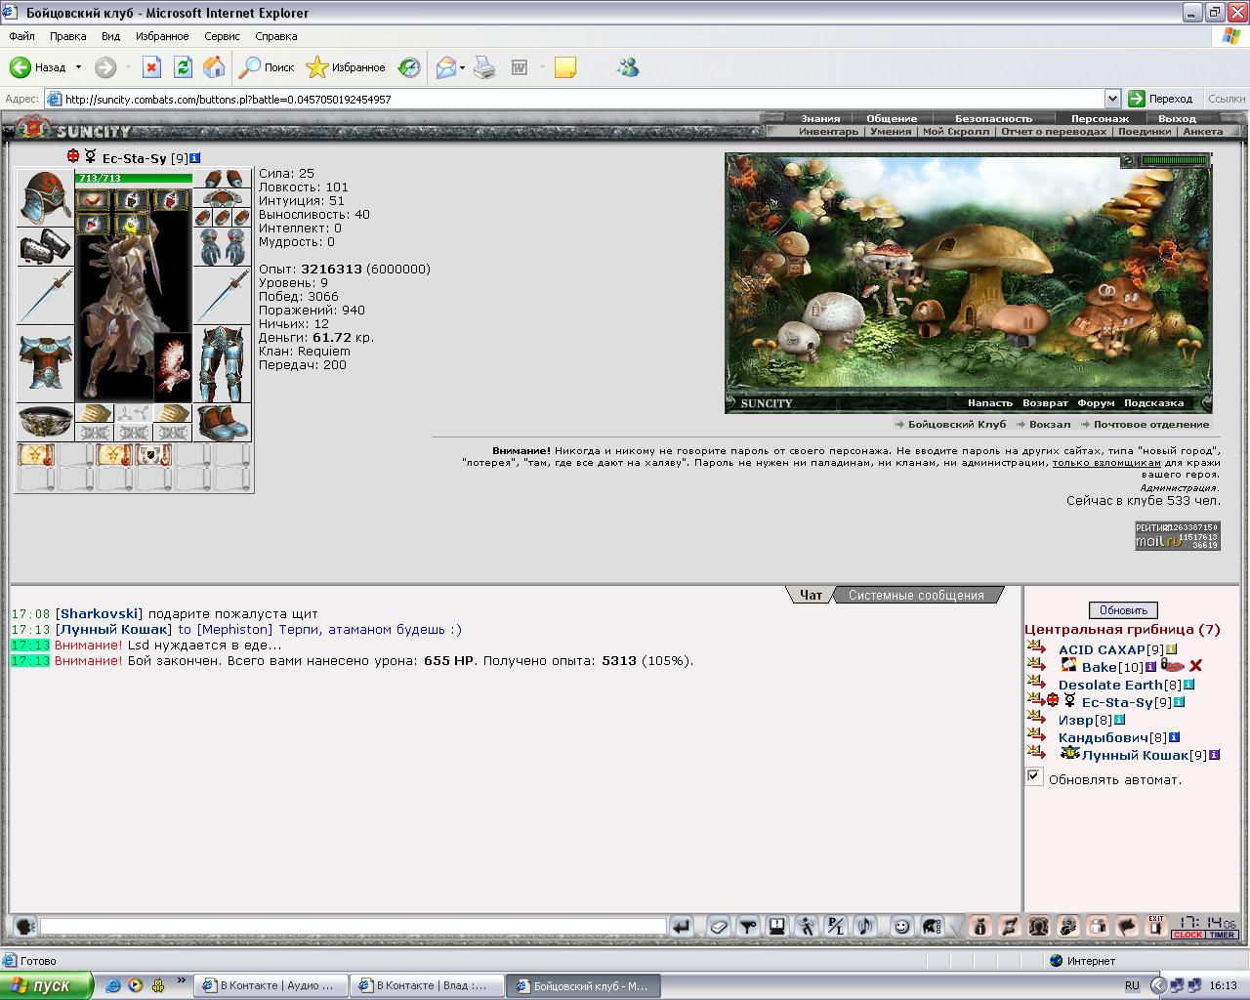Click the IE Print toolbar icon
The height and width of the screenshot is (1000, 1250).
pos(484,67)
